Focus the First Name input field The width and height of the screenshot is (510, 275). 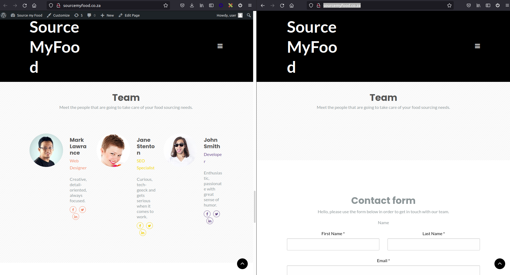333,244
